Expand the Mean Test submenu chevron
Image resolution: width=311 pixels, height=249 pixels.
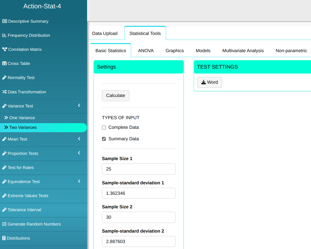pos(79,139)
